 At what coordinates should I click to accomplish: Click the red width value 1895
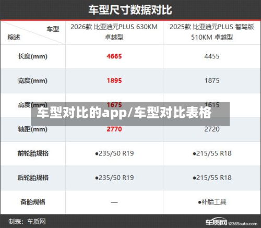pyautogui.click(x=114, y=81)
